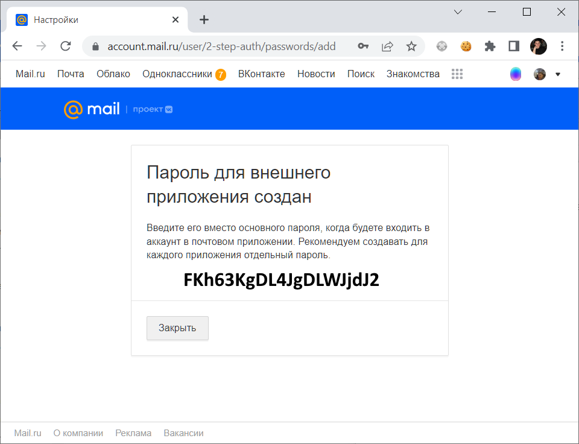This screenshot has height=444, width=579.
Task: Open the Вакансии footer link
Action: click(183, 433)
